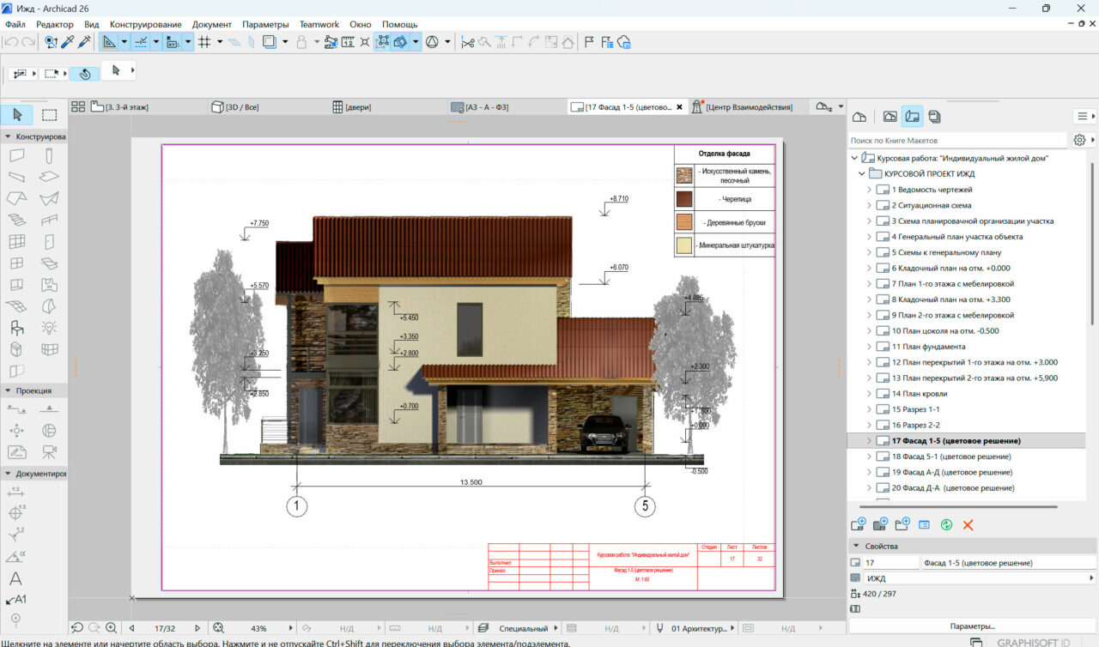Click the red delete X in navigator
1099x647 pixels.
968,524
